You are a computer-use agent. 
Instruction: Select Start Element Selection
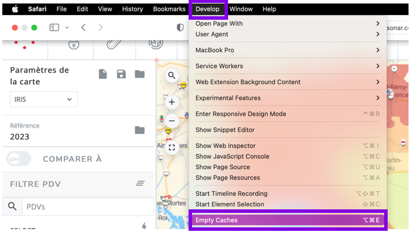click(288, 204)
